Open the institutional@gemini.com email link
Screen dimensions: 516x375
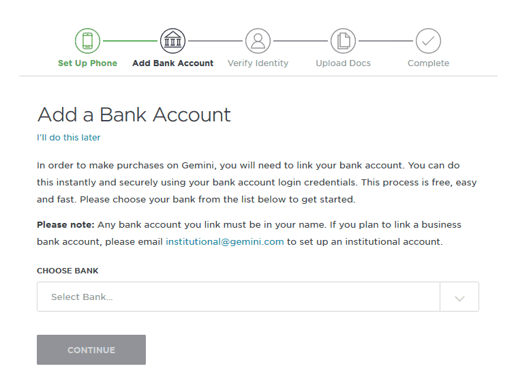(224, 242)
